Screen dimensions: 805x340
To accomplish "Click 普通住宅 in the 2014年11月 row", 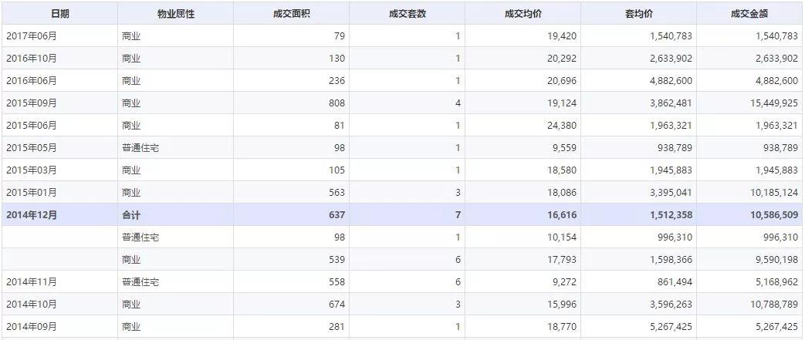I will [x=140, y=282].
